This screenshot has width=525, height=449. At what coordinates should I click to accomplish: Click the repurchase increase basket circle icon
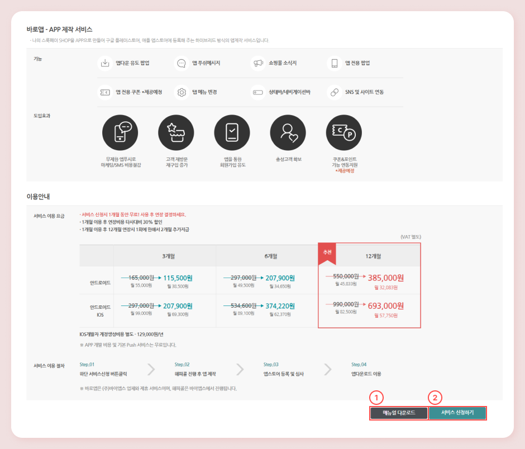tap(176, 133)
